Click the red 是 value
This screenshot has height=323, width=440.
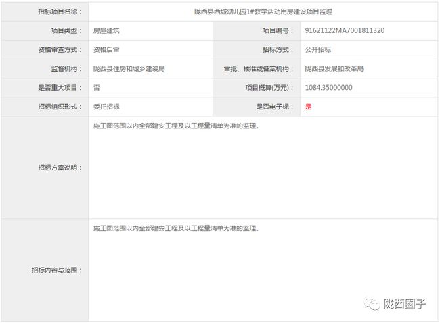click(x=308, y=107)
